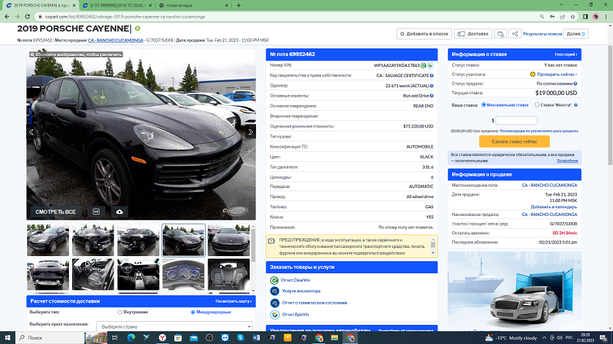Click Подробнее link under bid disclaimer
This screenshot has width=613, height=344.
[x=567, y=161]
